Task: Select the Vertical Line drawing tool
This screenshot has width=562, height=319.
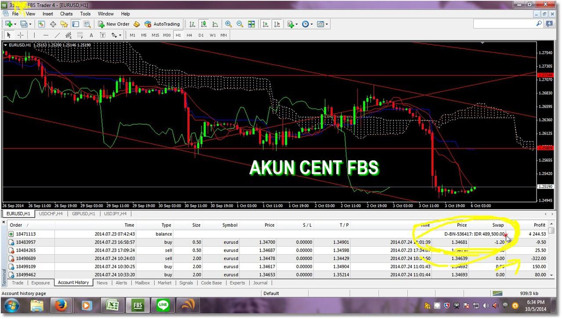Action: tap(34, 35)
